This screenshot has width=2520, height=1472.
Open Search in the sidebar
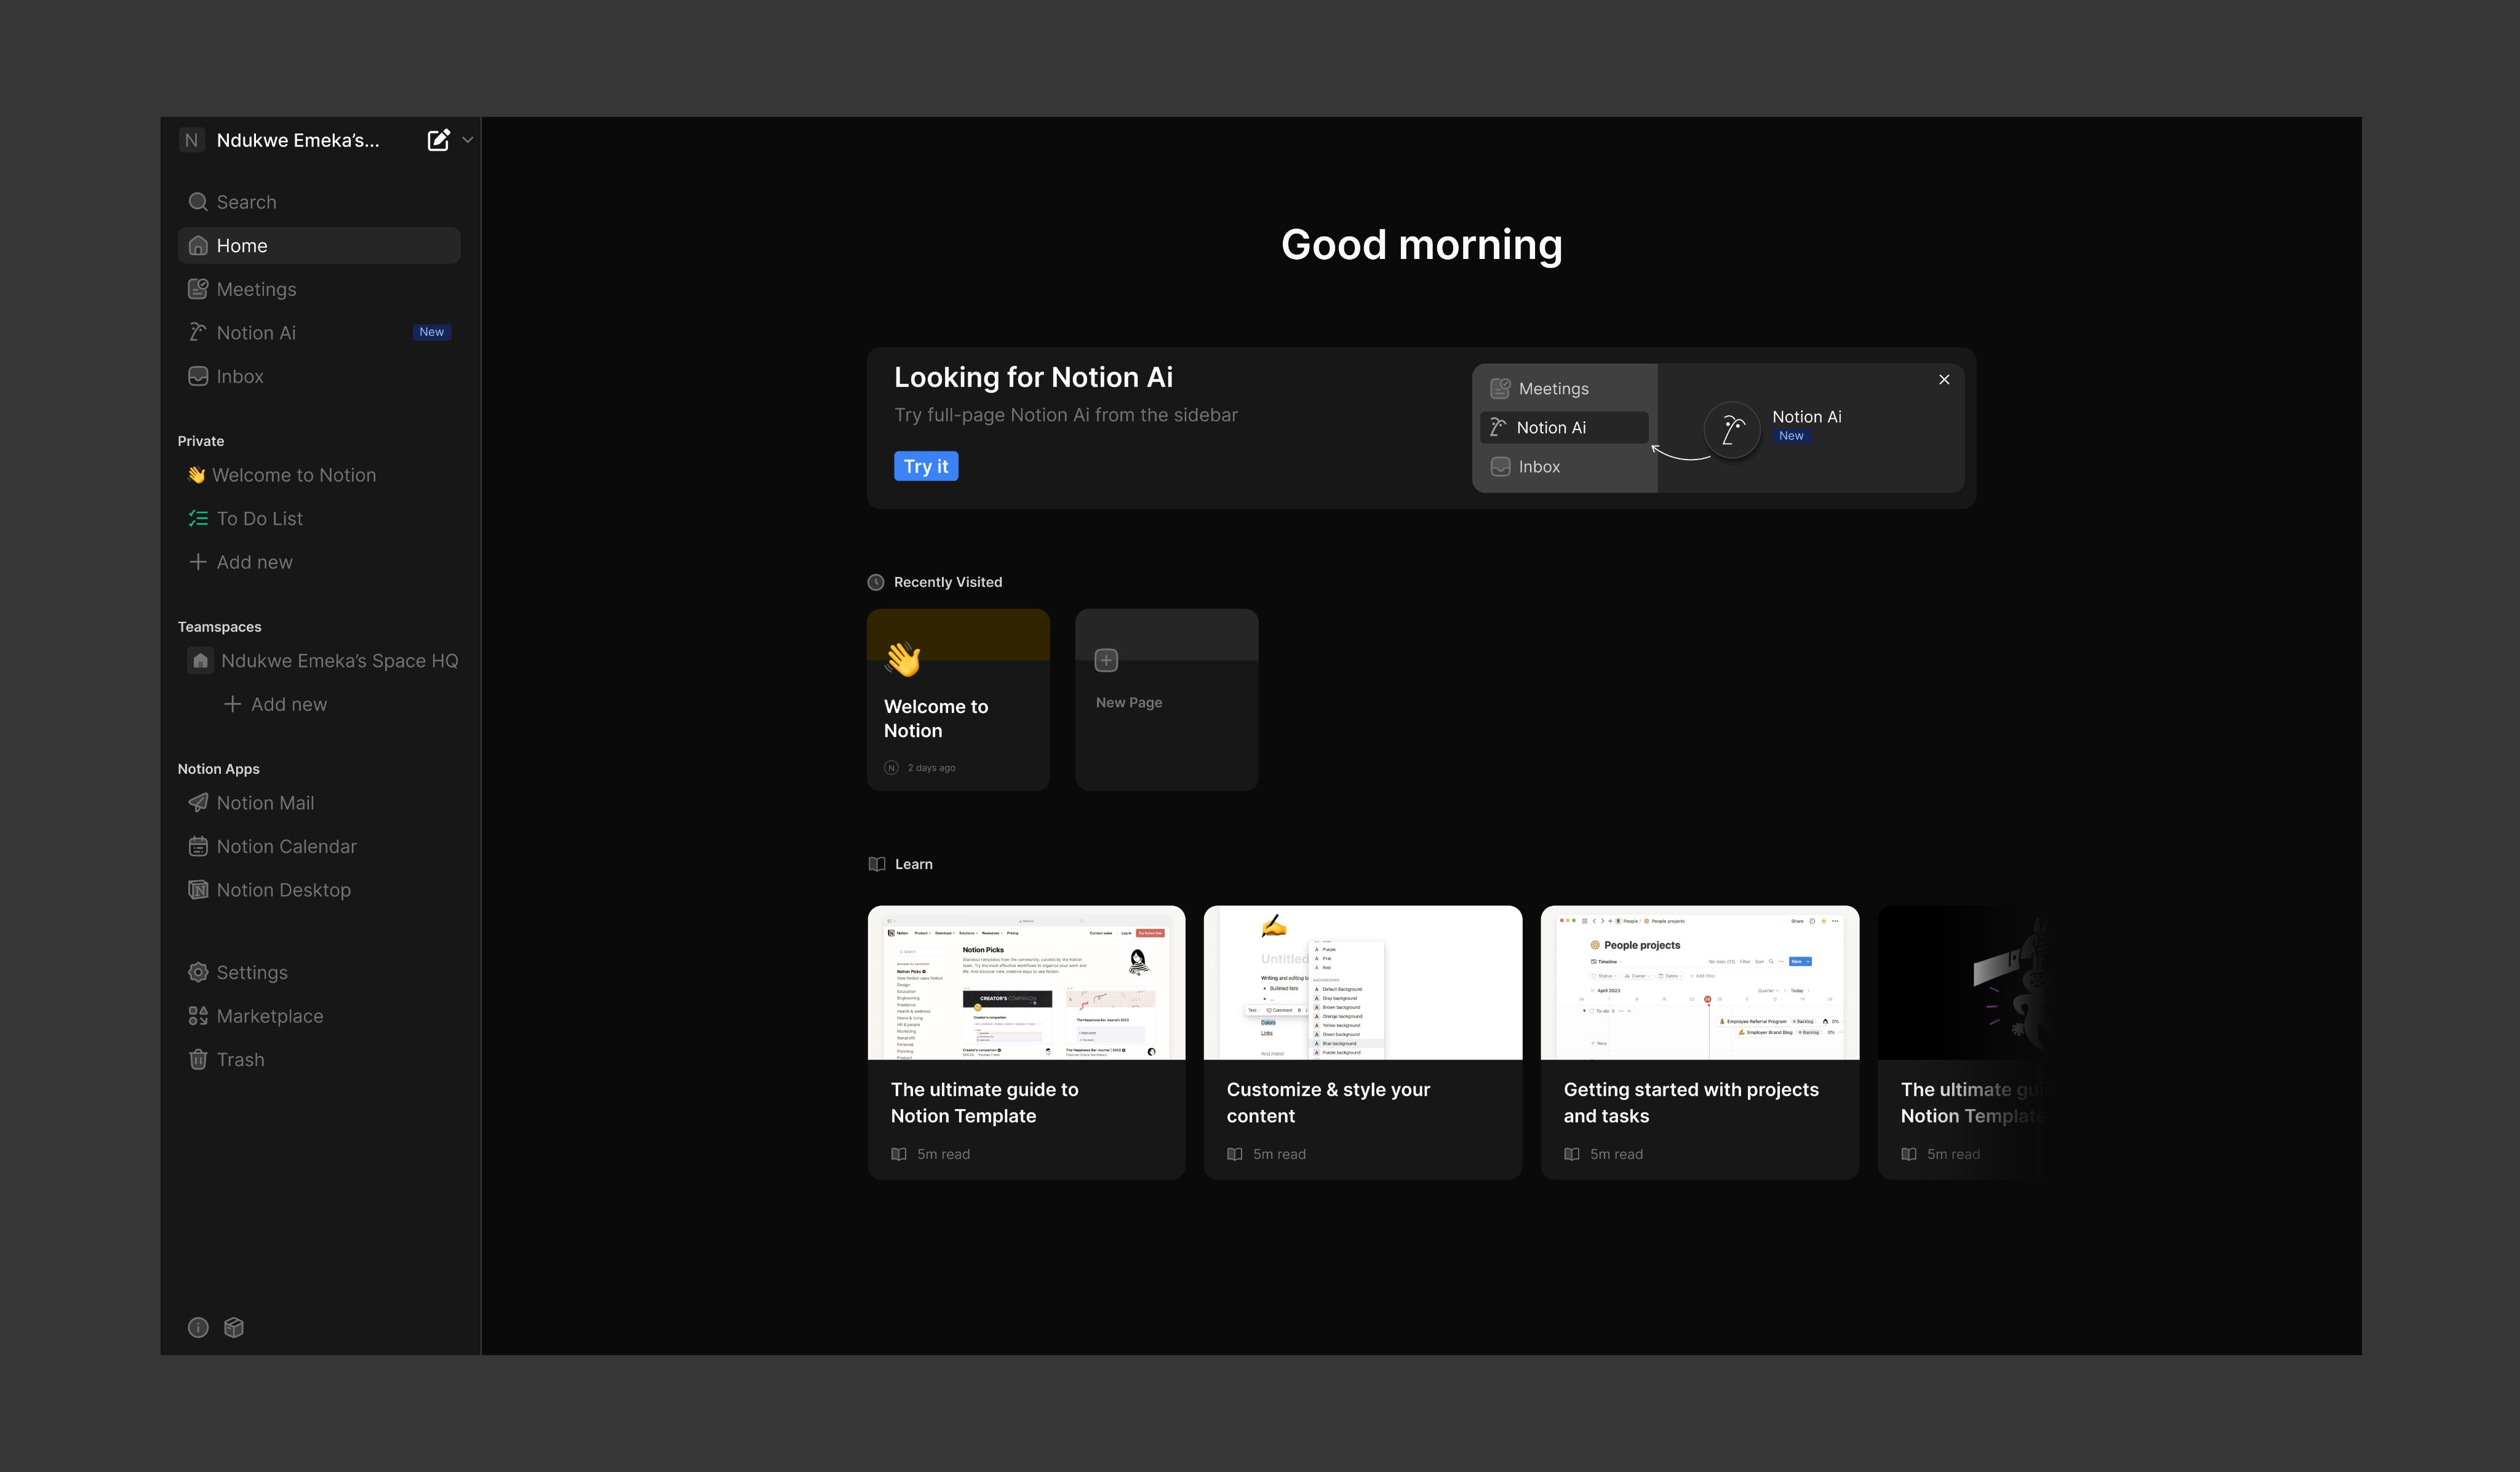(246, 202)
